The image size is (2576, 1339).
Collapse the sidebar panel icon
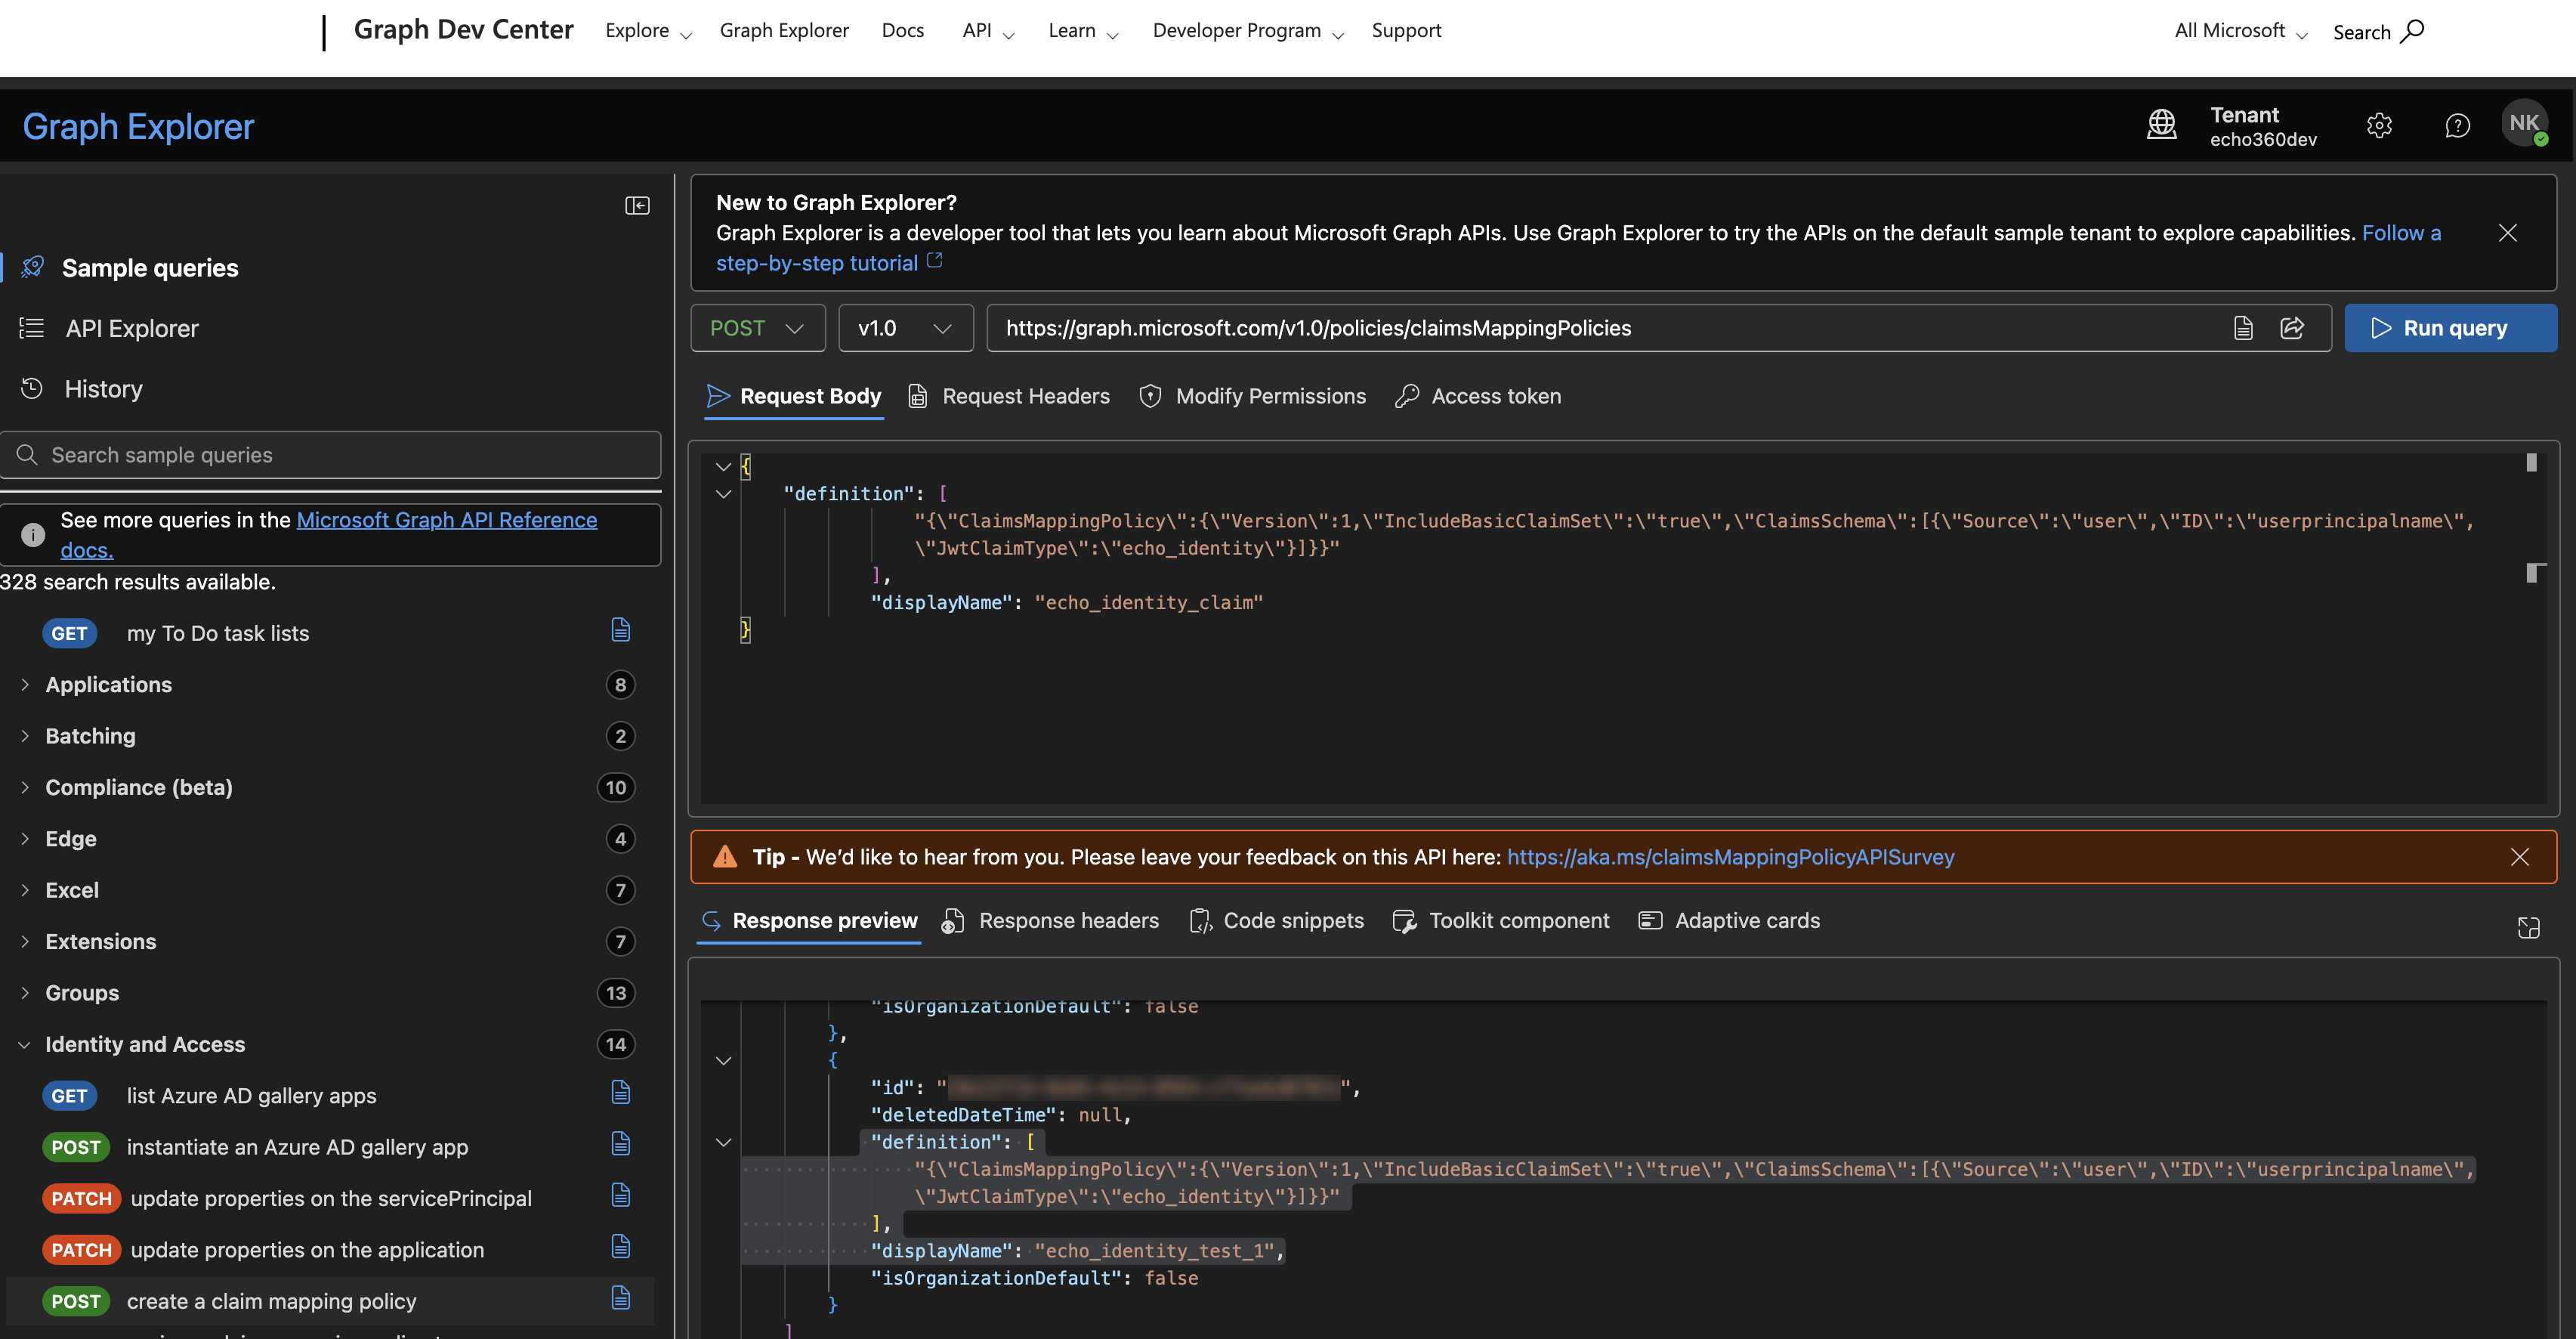pos(637,205)
